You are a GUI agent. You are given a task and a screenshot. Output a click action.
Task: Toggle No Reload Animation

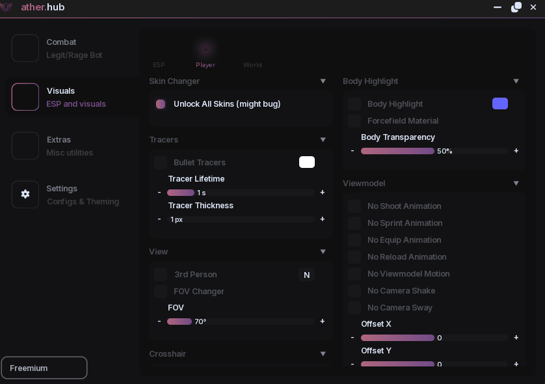pyautogui.click(x=354, y=257)
